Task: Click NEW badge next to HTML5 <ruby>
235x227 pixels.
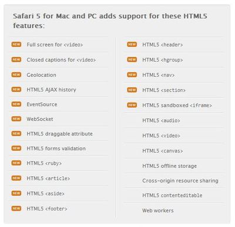Action: 16,163
